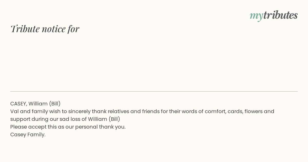Screen dimensions: 308x162
Task: Click "William (Bill)" in the sad loss line
Action: (104, 119)
